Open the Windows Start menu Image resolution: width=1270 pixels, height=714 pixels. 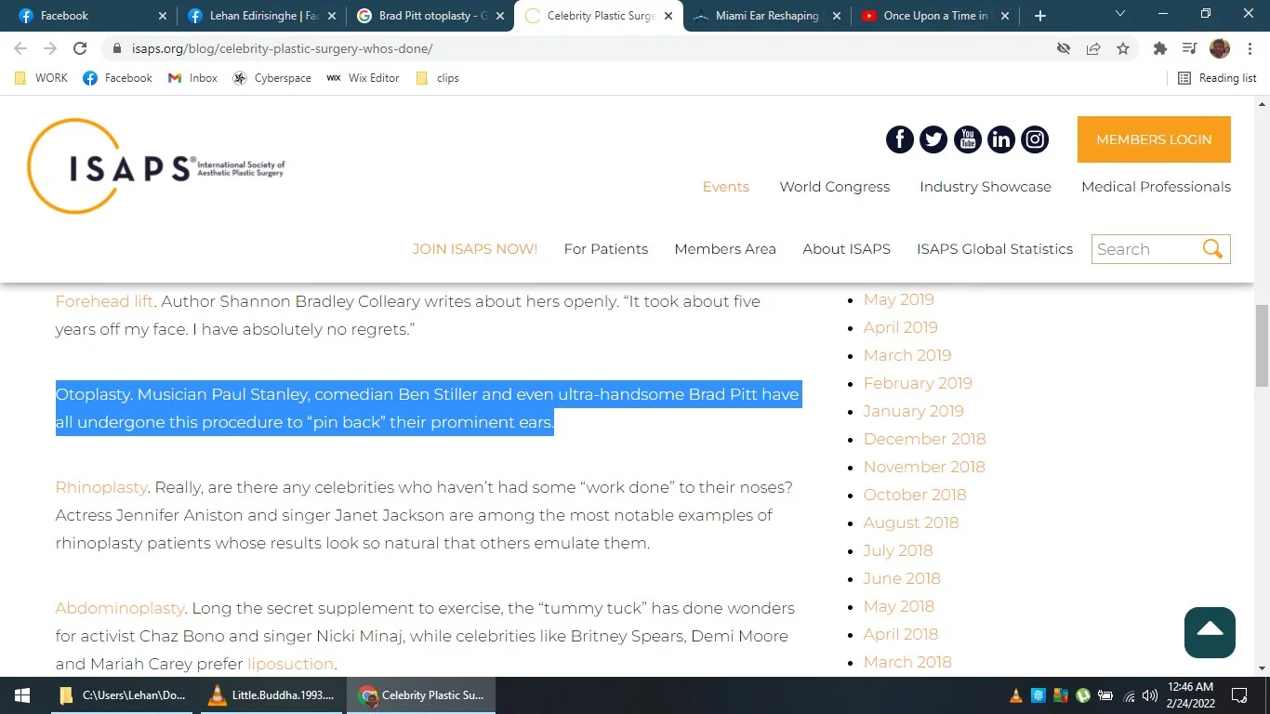(22, 695)
